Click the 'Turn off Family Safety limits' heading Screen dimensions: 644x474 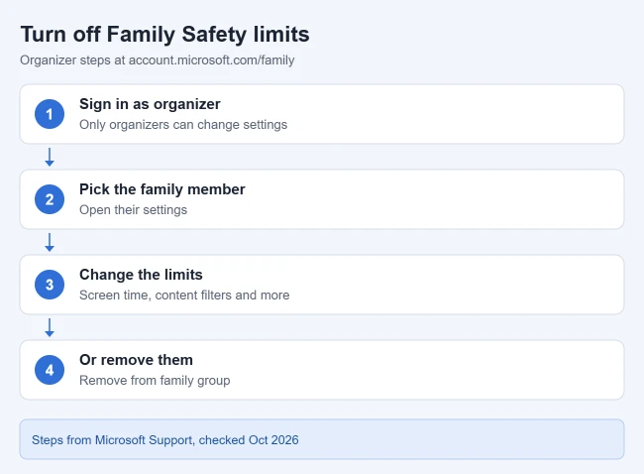(164, 34)
